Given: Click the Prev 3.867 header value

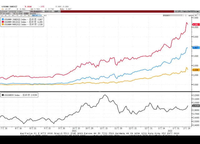Looking at the screenshot, I should pyautogui.click(x=65, y=9).
